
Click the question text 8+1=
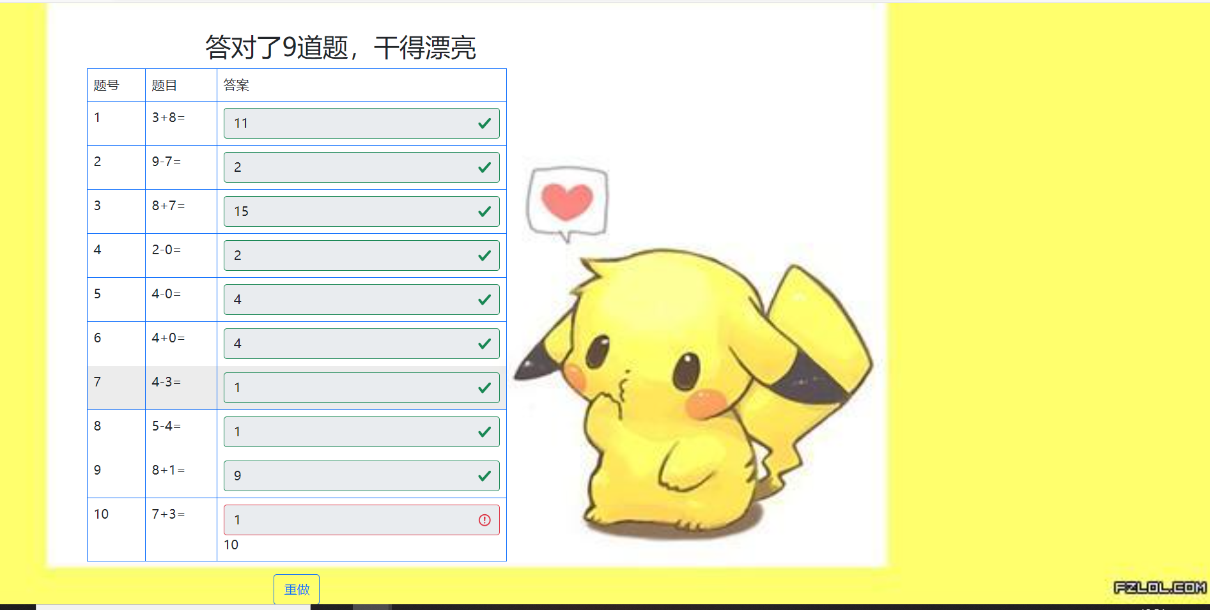[x=168, y=470]
